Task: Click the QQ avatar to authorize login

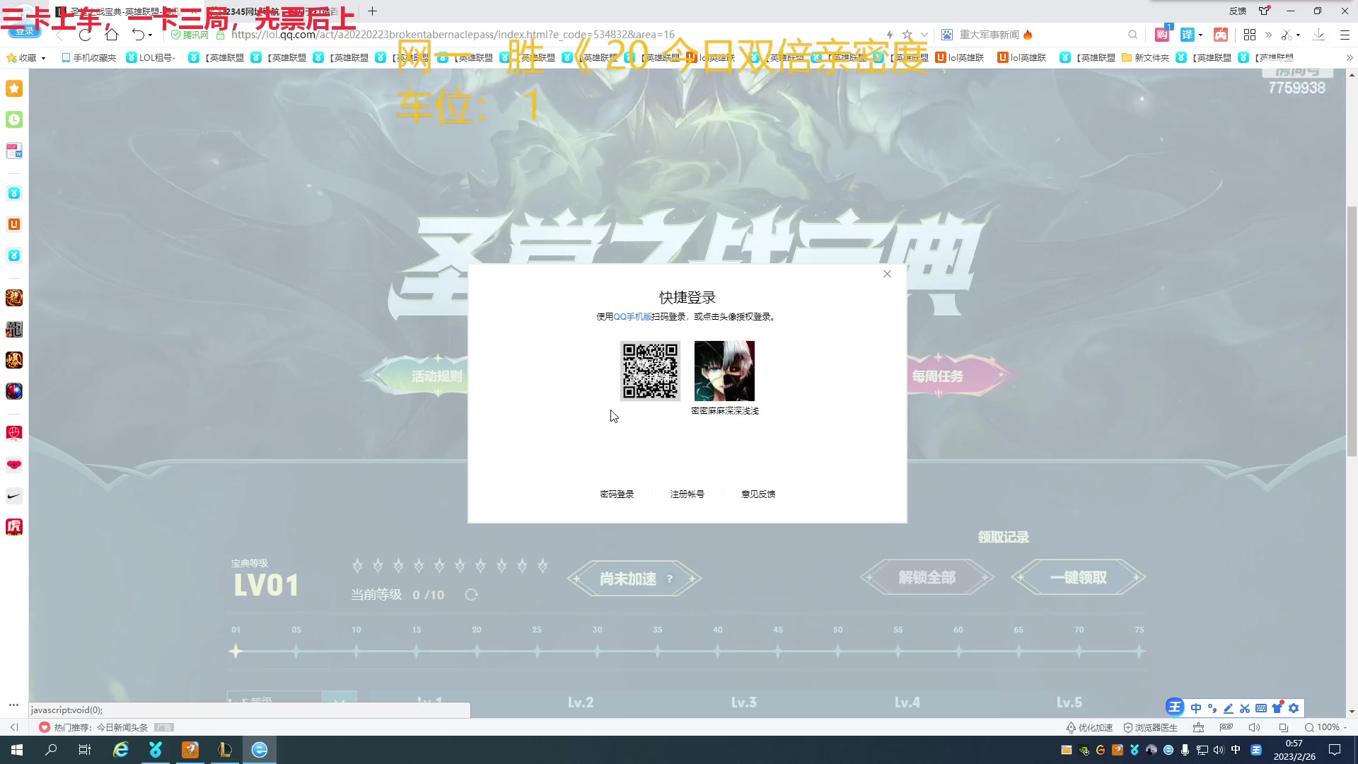Action: point(724,371)
